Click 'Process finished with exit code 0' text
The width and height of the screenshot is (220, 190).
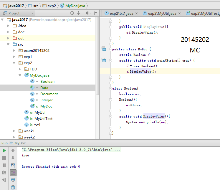(51, 166)
